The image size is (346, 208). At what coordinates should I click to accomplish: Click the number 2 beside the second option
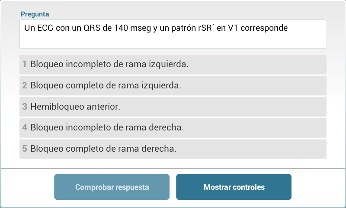(25, 86)
